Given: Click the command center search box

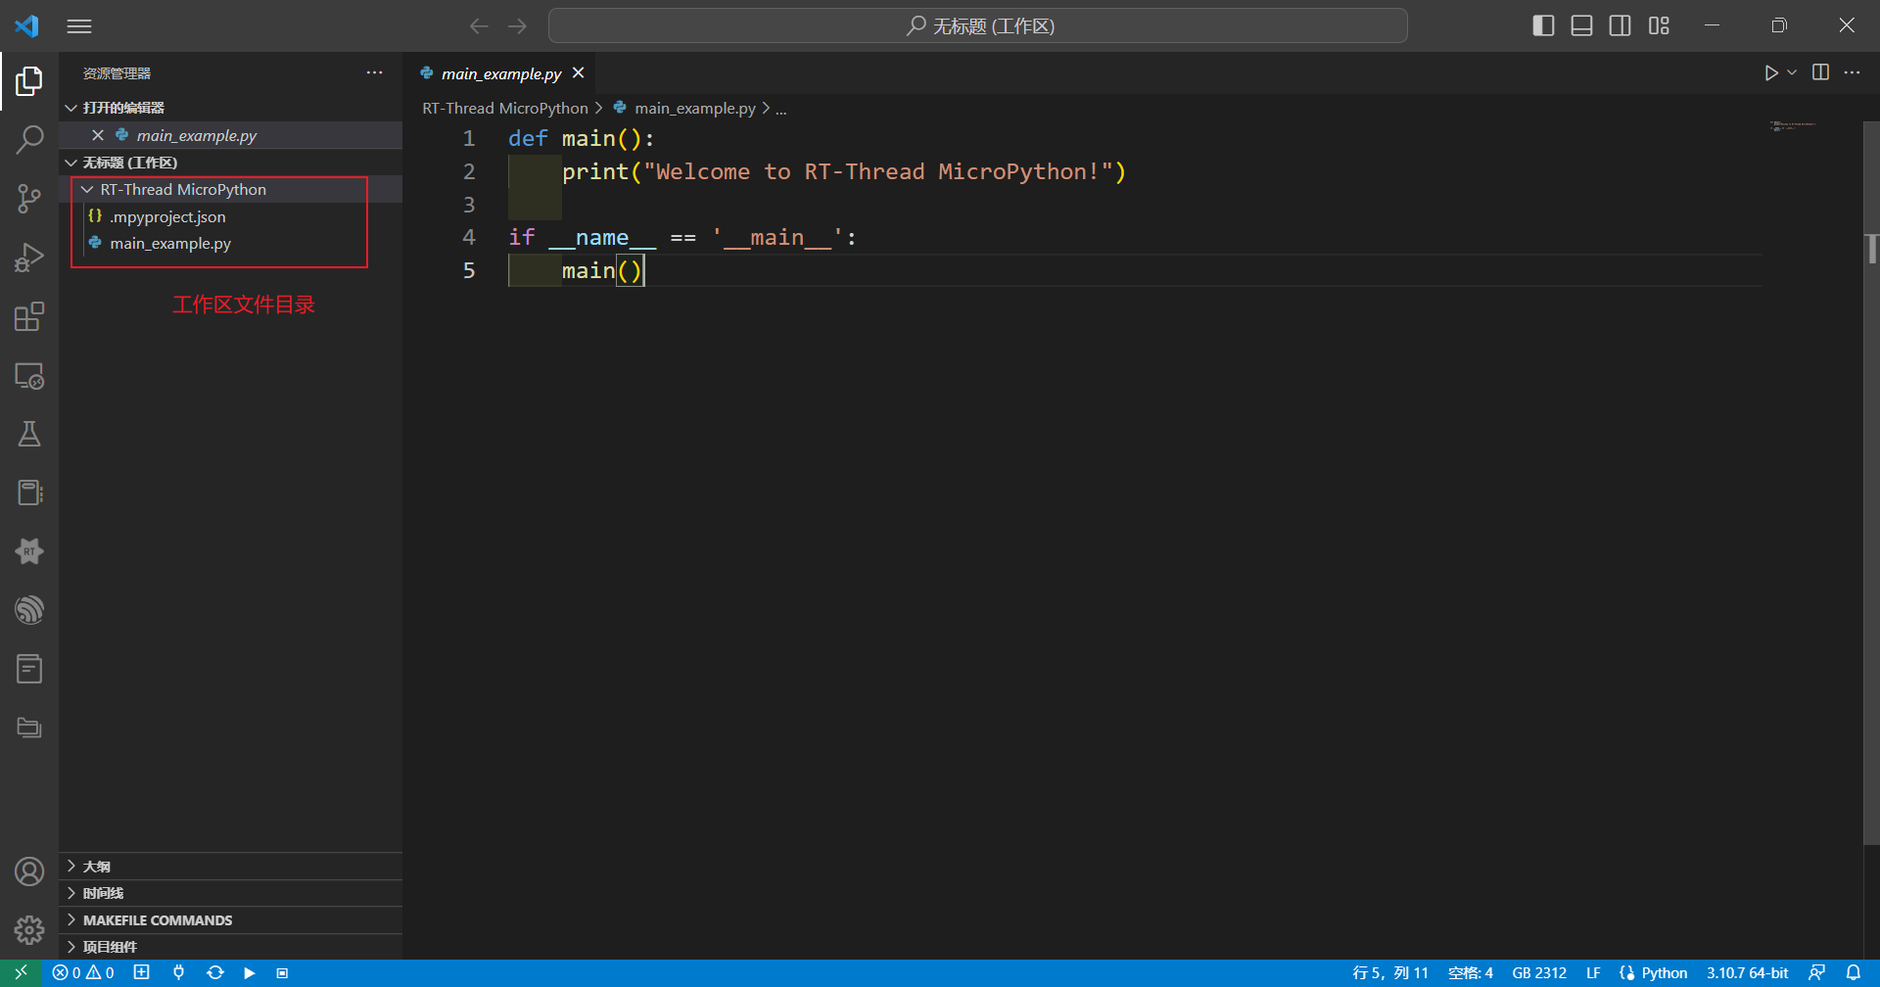Looking at the screenshot, I should [977, 25].
